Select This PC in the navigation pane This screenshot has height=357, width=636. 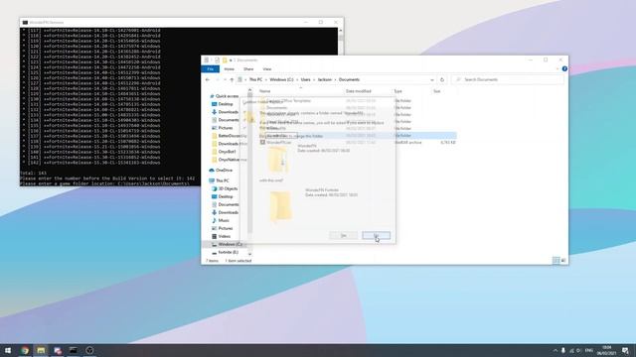[223, 180]
